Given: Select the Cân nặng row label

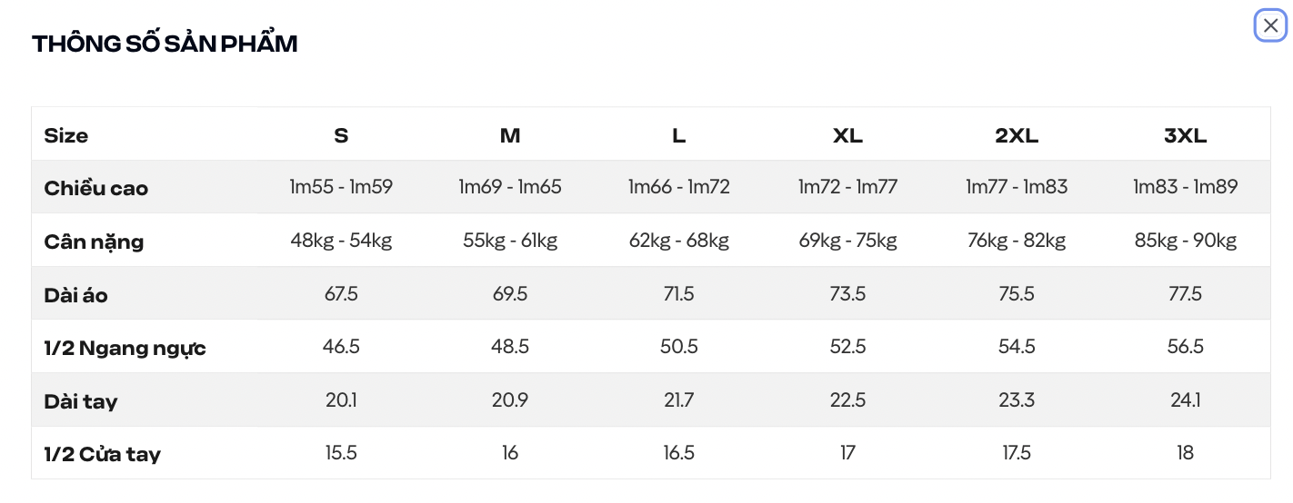Looking at the screenshot, I should coord(94,242).
